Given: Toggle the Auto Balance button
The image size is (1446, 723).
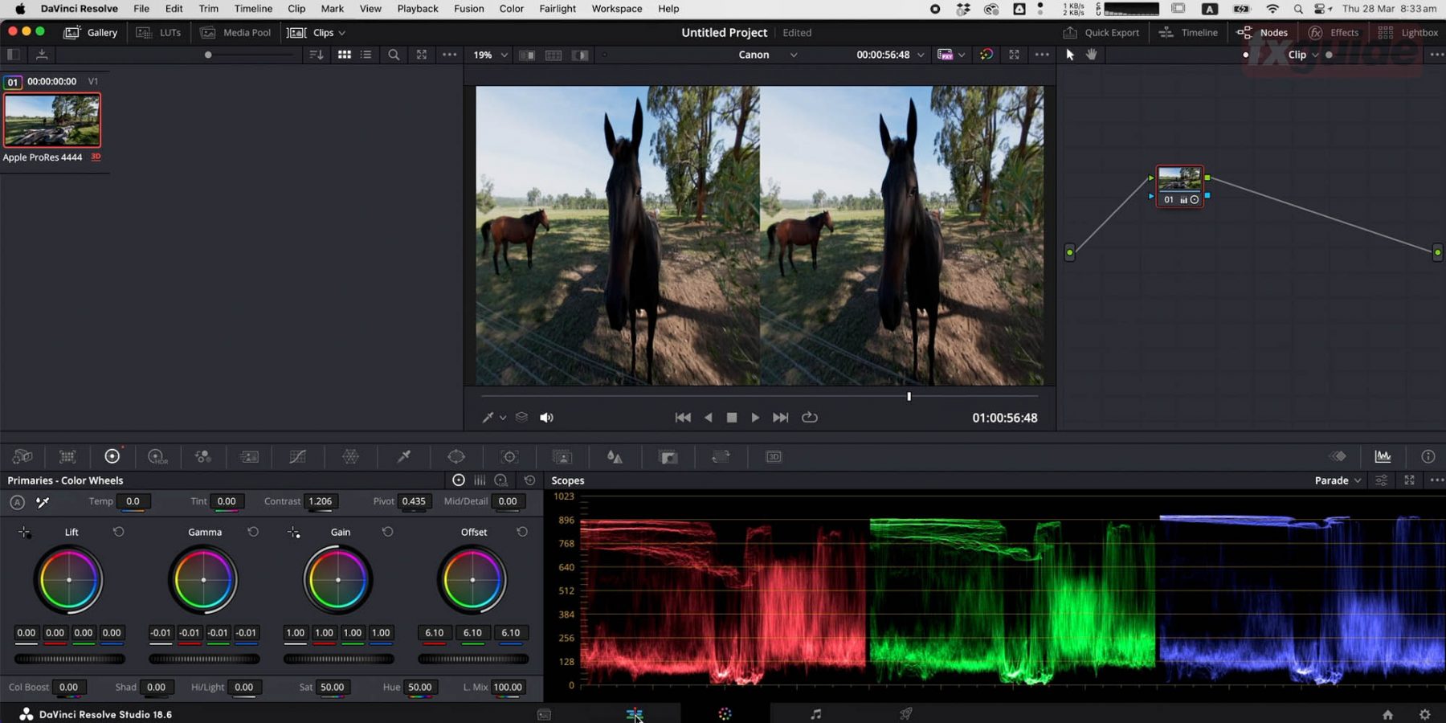Looking at the screenshot, I should (17, 502).
